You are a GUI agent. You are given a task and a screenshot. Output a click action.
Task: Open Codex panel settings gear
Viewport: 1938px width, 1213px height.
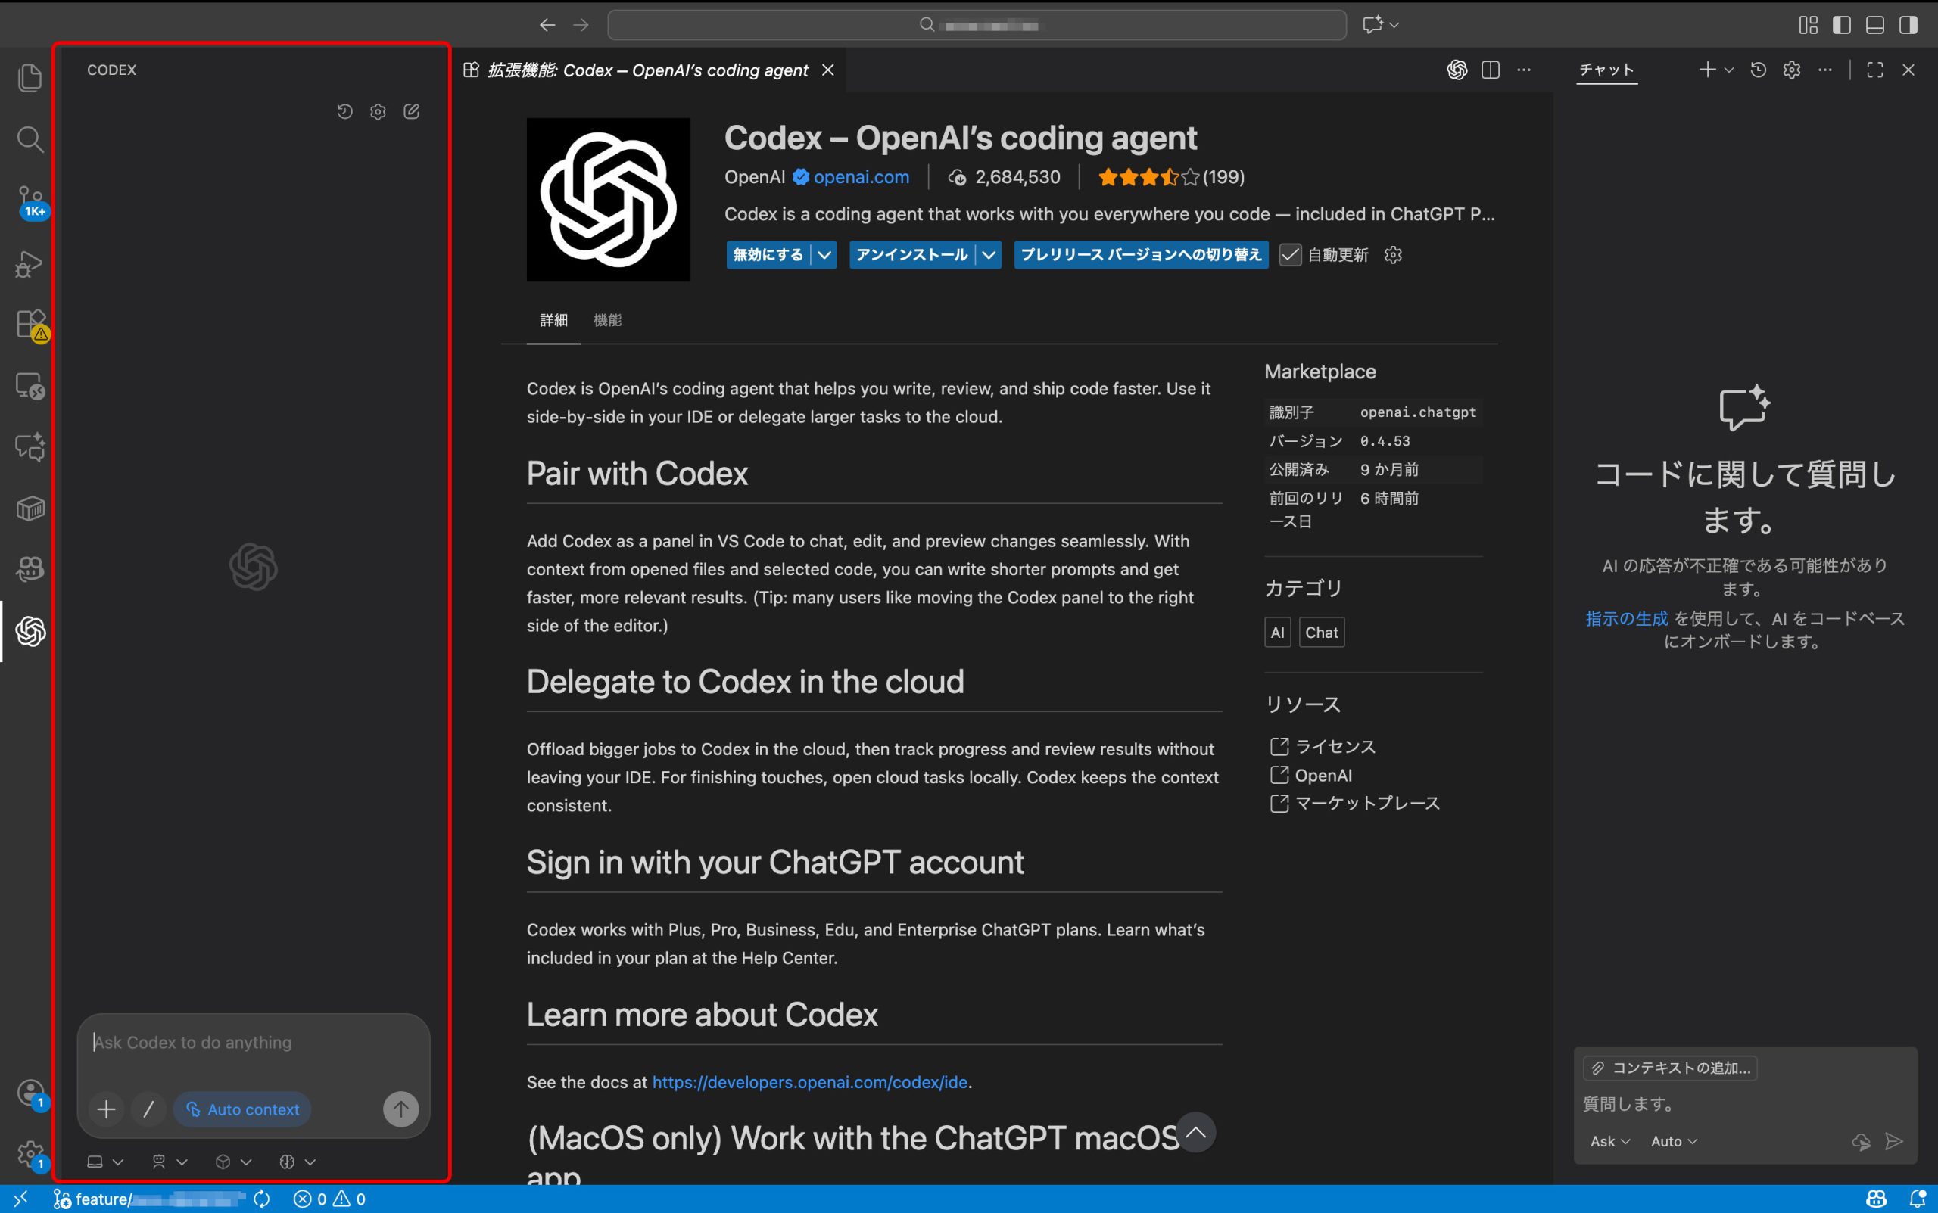point(378,111)
